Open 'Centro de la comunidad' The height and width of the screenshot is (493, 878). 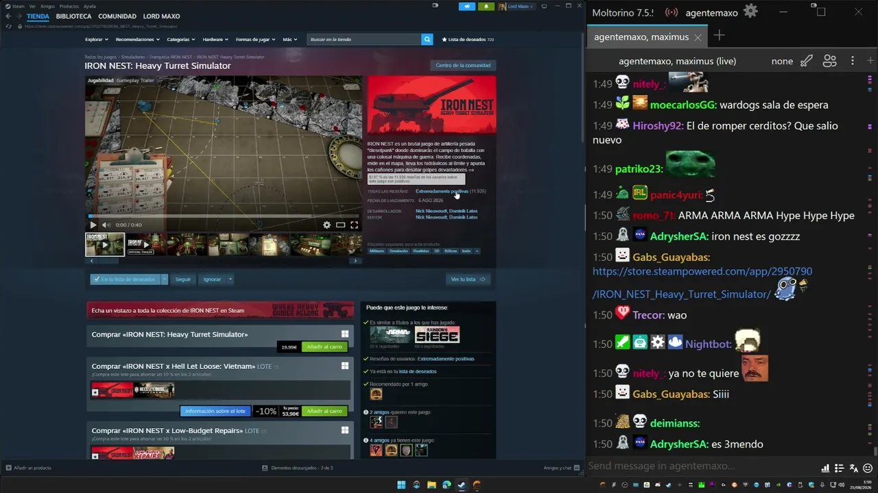pyautogui.click(x=463, y=66)
